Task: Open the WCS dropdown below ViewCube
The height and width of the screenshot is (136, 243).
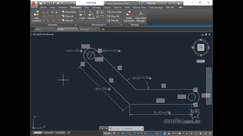Action: coord(201,61)
